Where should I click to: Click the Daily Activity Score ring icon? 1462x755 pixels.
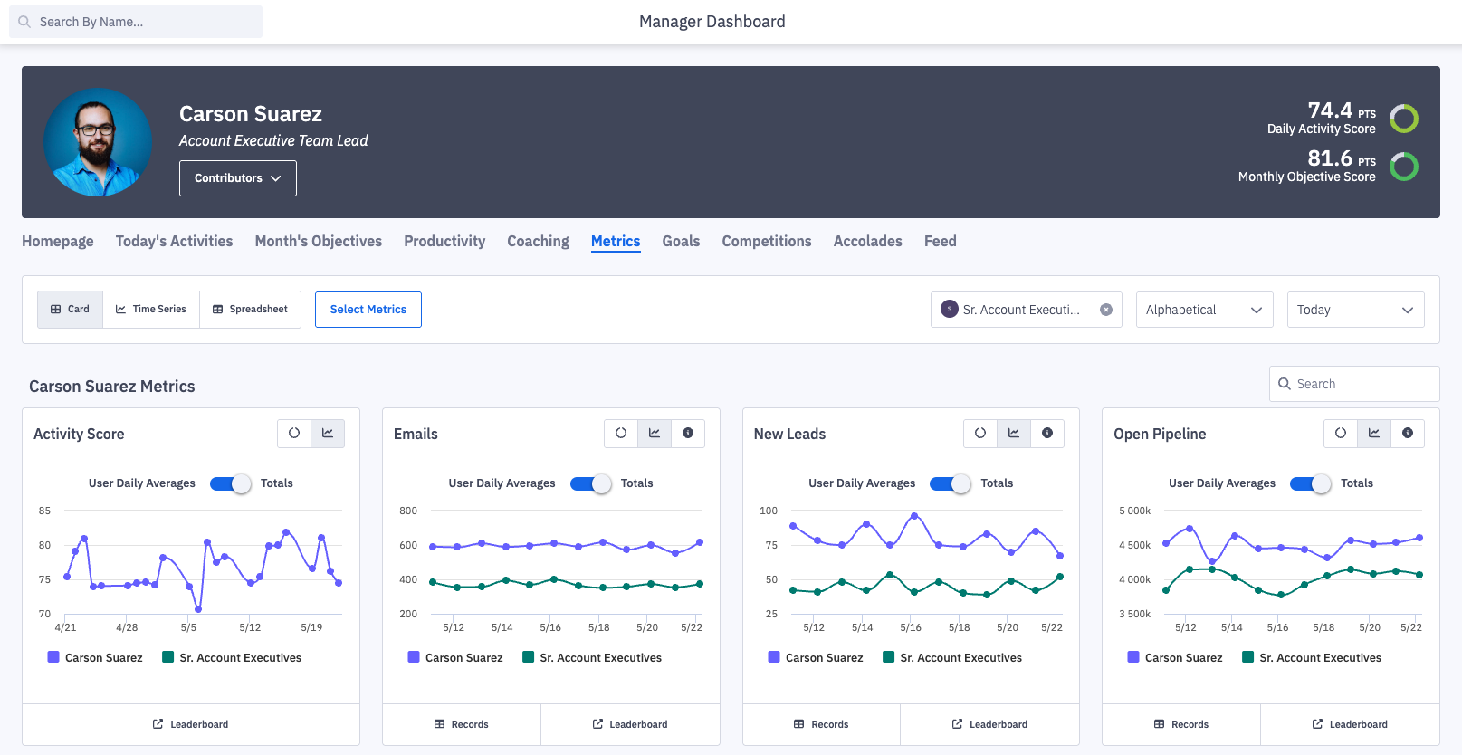(x=1404, y=119)
